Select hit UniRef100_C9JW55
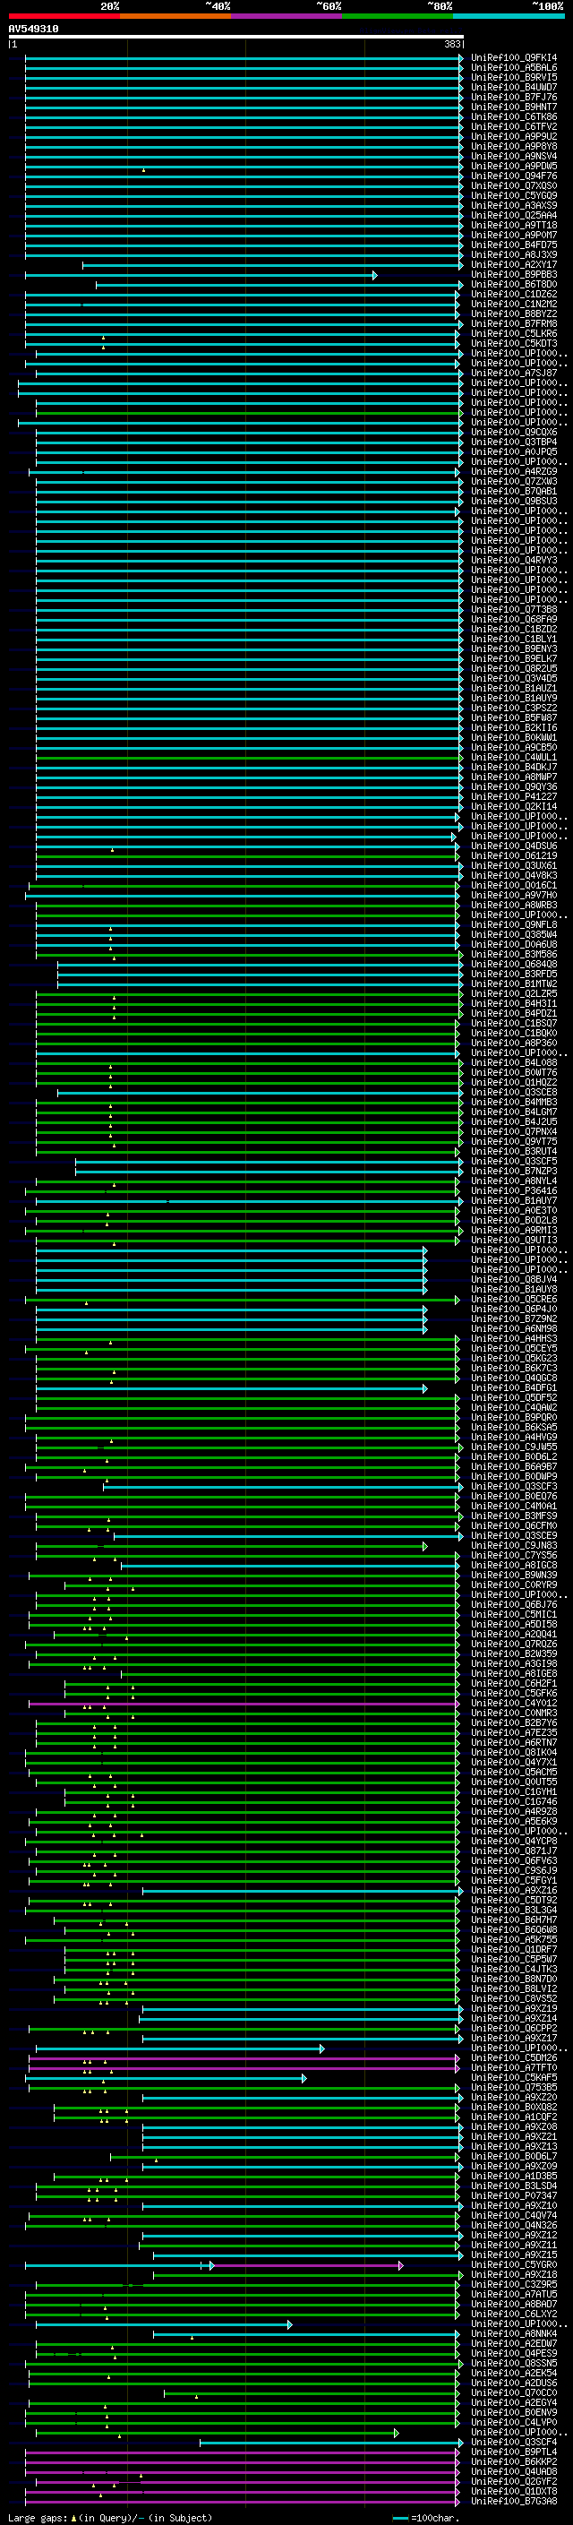 tap(514, 1447)
